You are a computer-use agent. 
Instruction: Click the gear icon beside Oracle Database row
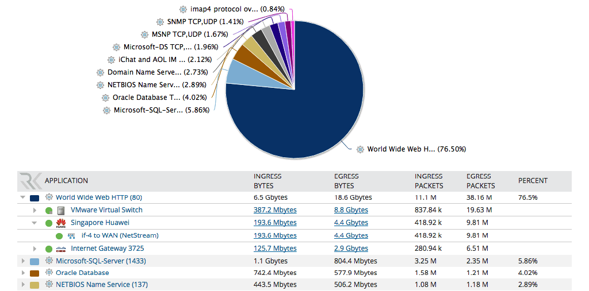(x=49, y=273)
